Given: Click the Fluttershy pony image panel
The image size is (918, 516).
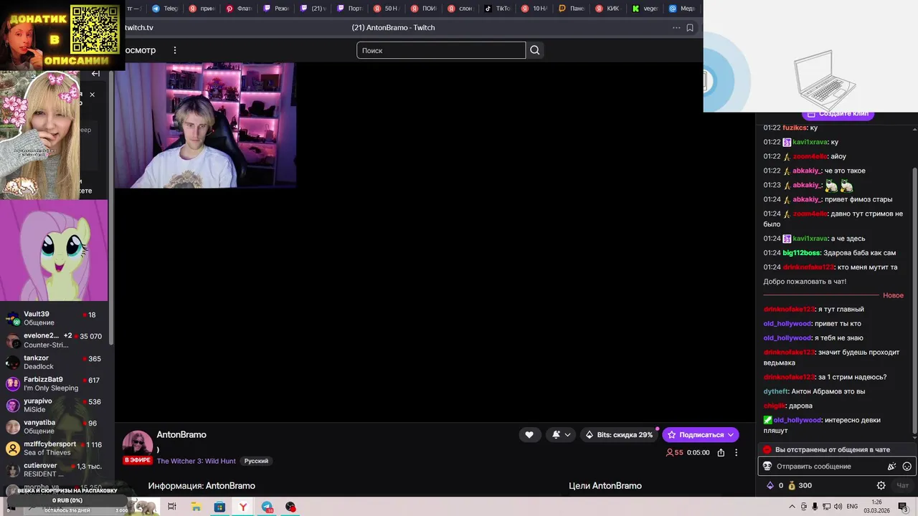Looking at the screenshot, I should pos(54,250).
